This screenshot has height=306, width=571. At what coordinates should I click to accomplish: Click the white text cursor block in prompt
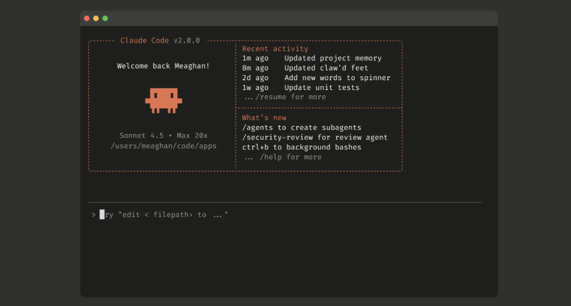click(102, 215)
